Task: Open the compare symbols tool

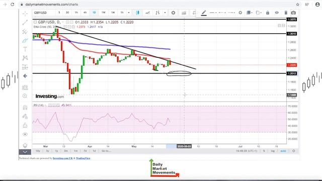Action: 157,13
